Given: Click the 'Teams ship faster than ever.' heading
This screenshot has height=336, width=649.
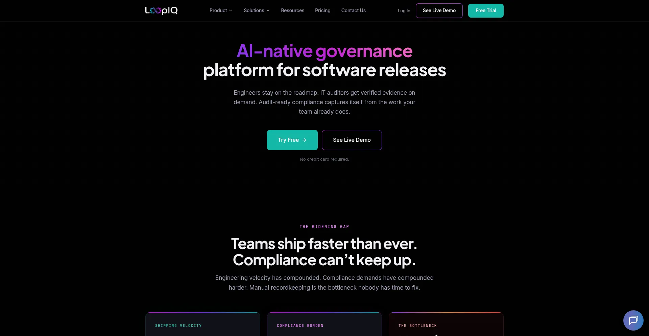Looking at the screenshot, I should (x=324, y=244).
